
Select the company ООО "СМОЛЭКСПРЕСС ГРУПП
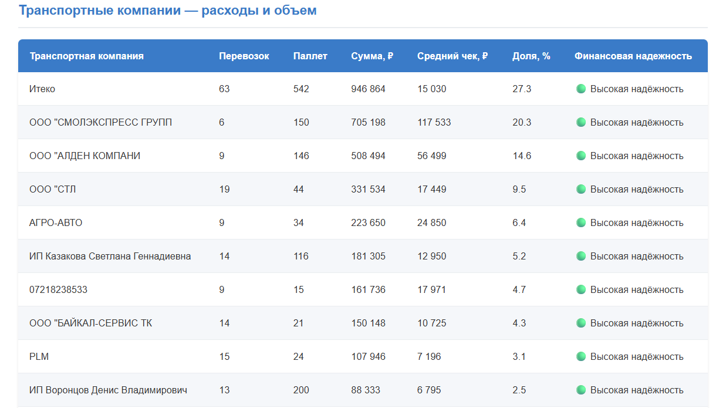point(101,122)
